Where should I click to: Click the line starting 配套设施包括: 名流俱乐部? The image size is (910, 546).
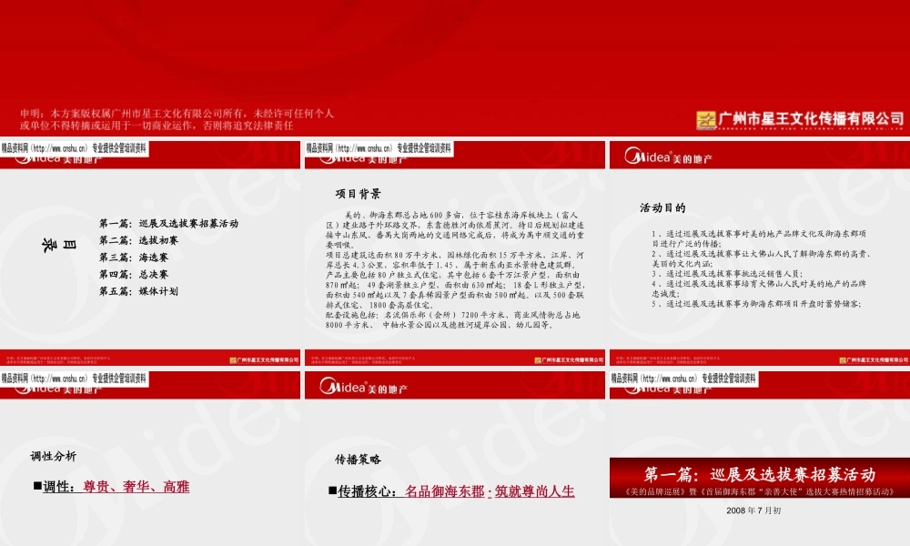pos(453,319)
